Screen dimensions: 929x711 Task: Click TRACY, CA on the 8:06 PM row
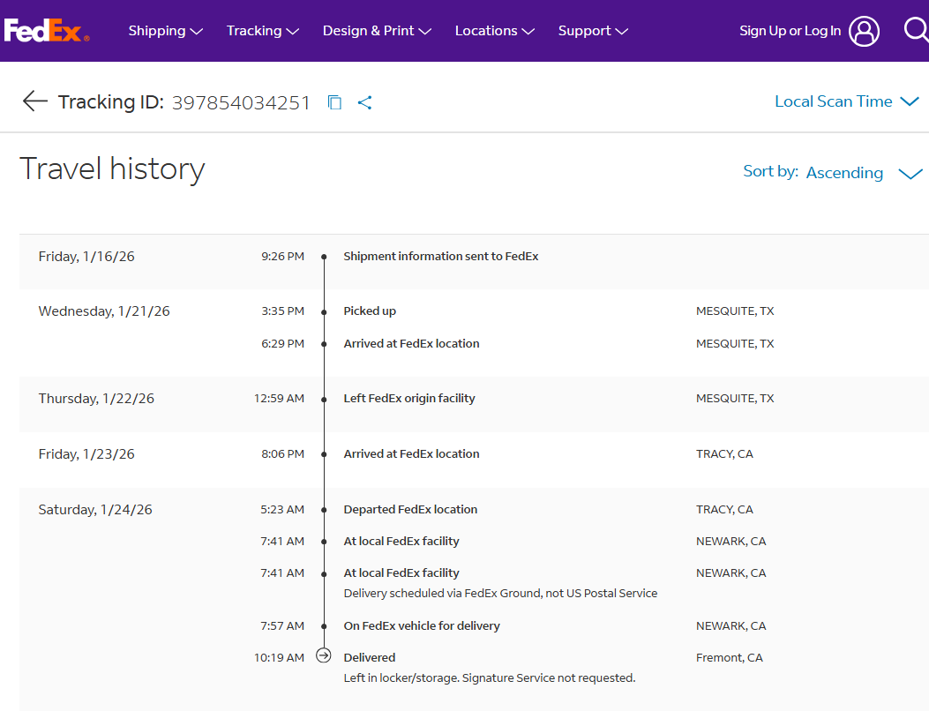pyautogui.click(x=724, y=453)
